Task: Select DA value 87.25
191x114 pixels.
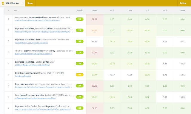Action: [x=94, y=108]
